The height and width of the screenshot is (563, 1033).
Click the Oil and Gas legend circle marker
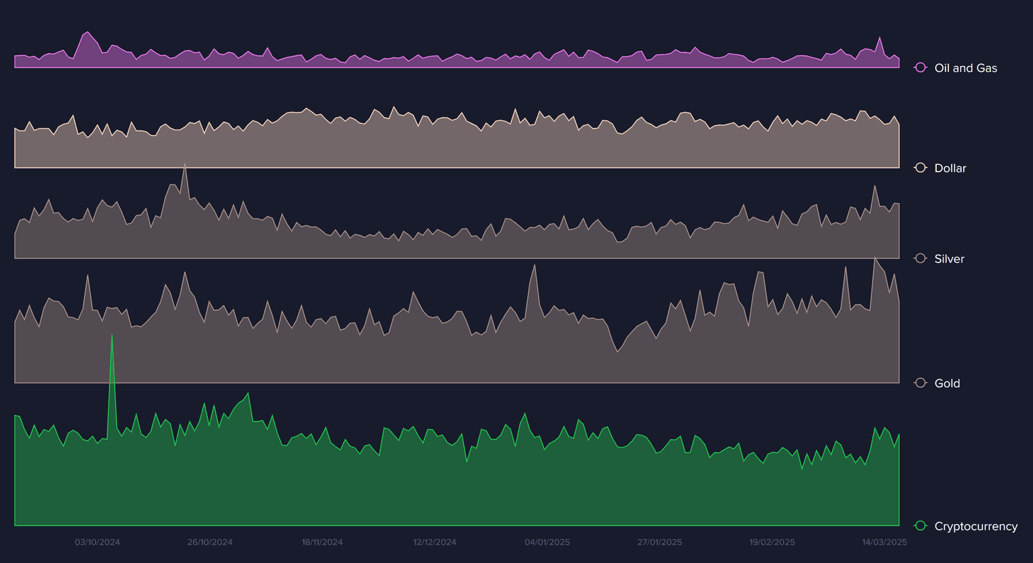tap(921, 68)
